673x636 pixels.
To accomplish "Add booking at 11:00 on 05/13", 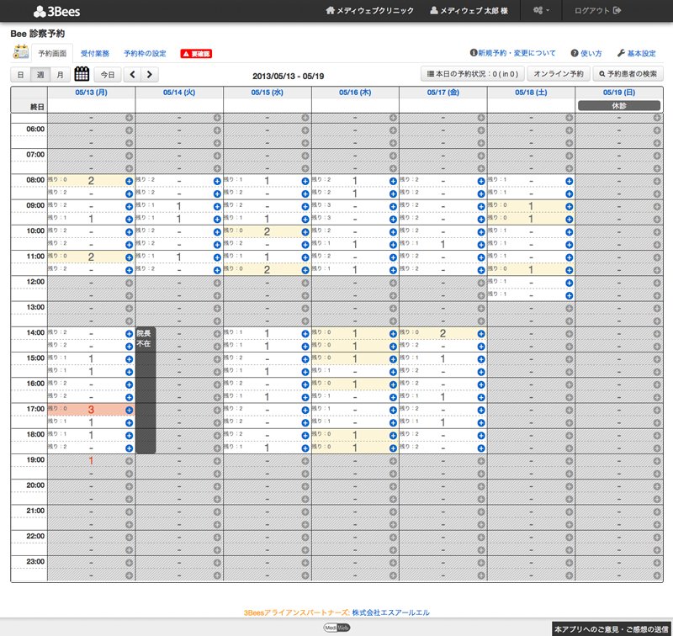I will 129,257.
